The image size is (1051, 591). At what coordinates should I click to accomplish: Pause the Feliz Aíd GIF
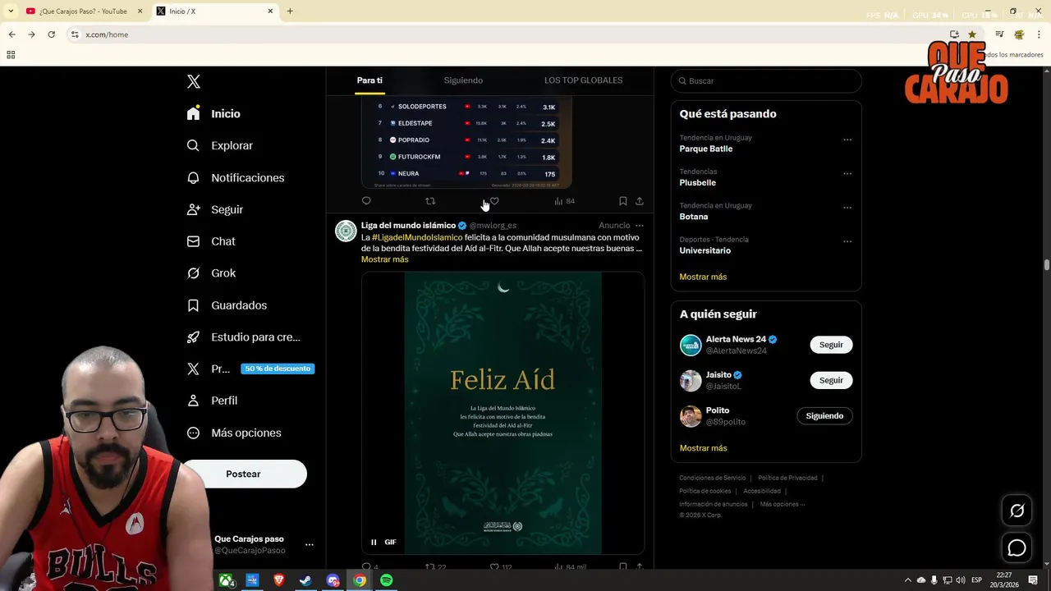coord(374,542)
